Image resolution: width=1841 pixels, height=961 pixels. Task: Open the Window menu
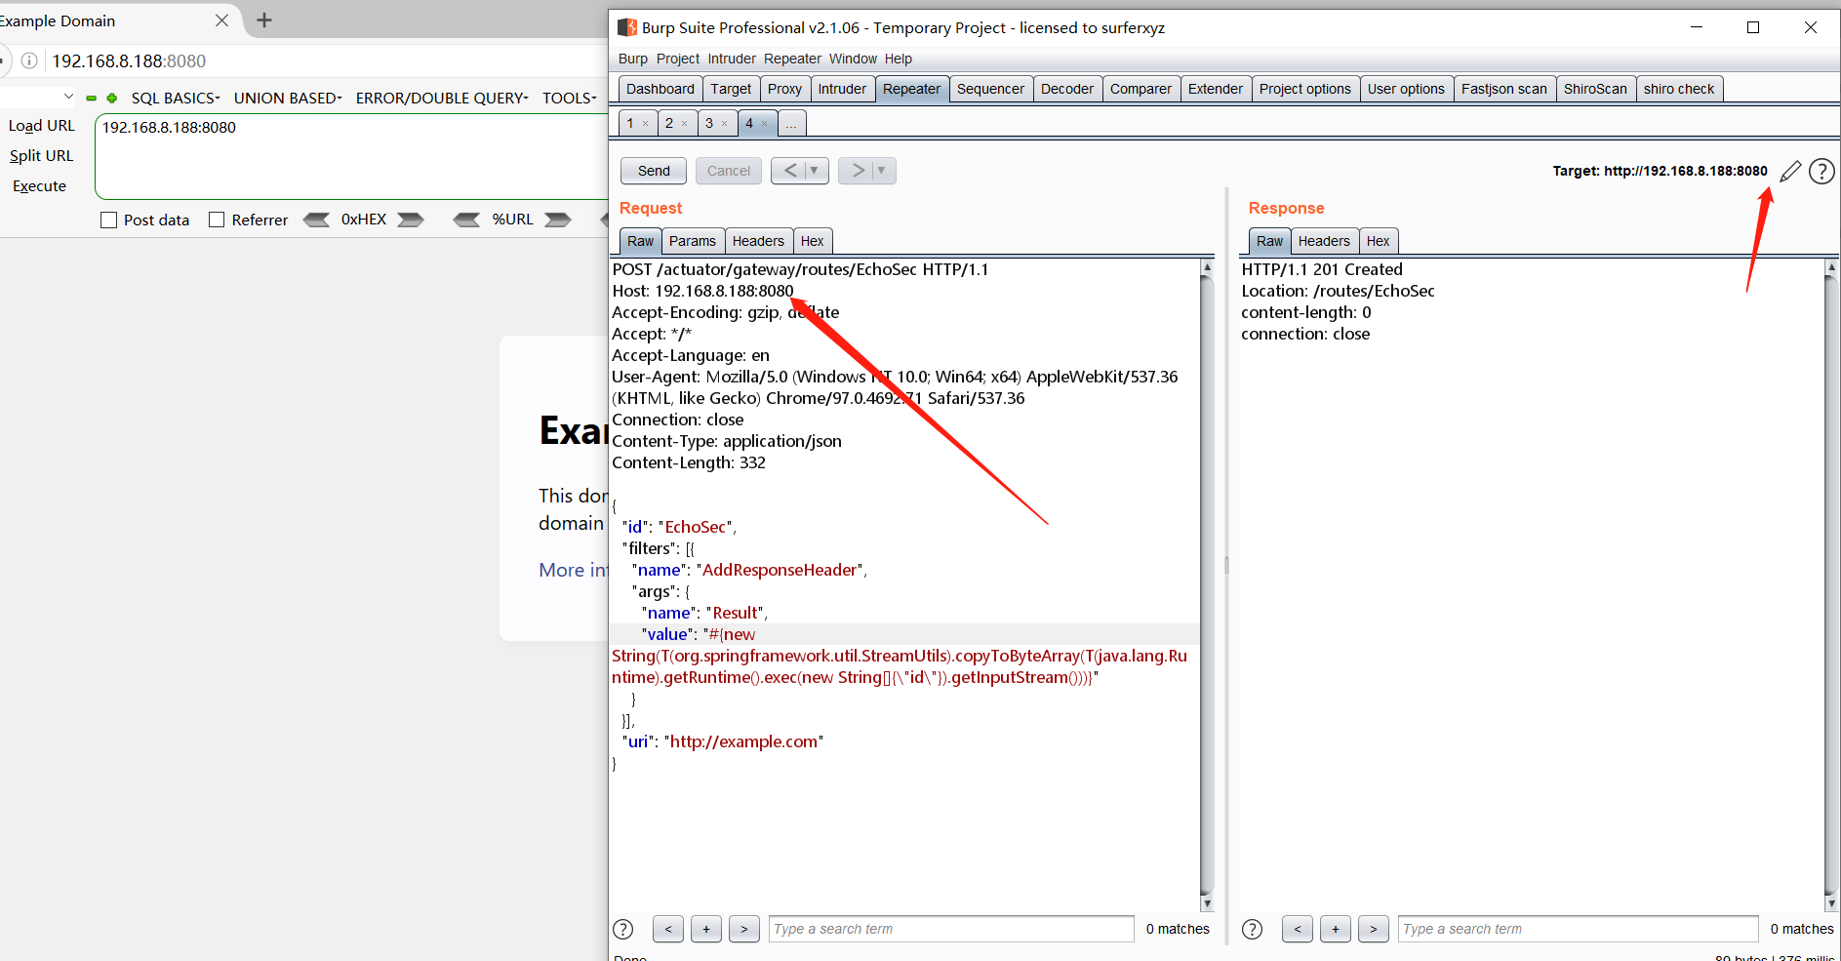(853, 59)
